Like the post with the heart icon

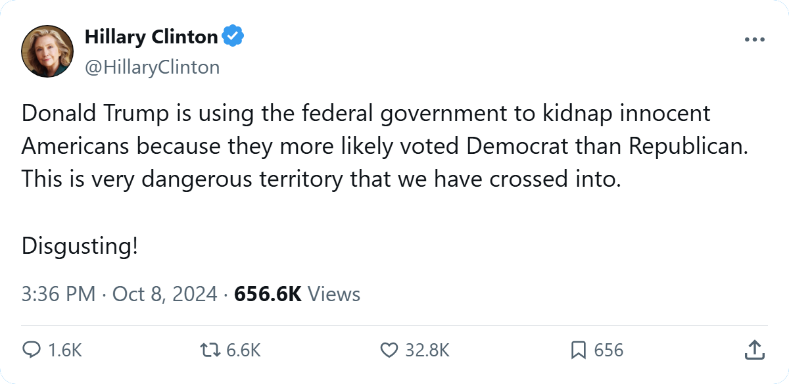click(x=390, y=350)
